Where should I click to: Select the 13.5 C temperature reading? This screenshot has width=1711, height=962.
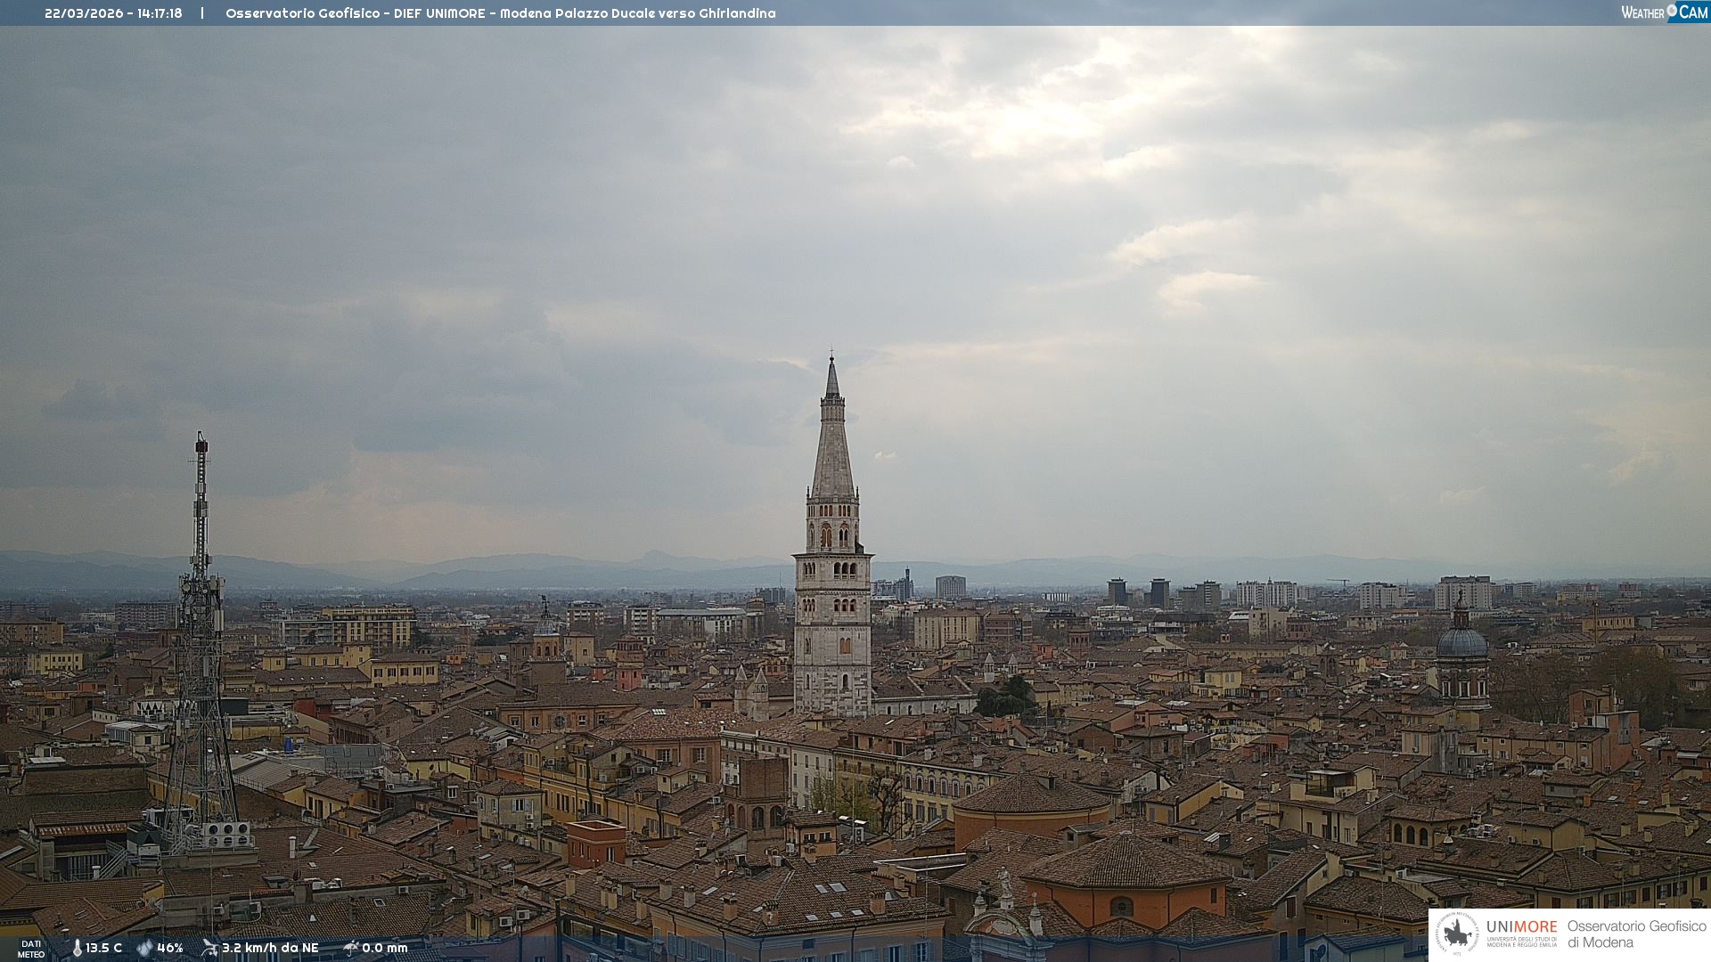pyautogui.click(x=104, y=948)
